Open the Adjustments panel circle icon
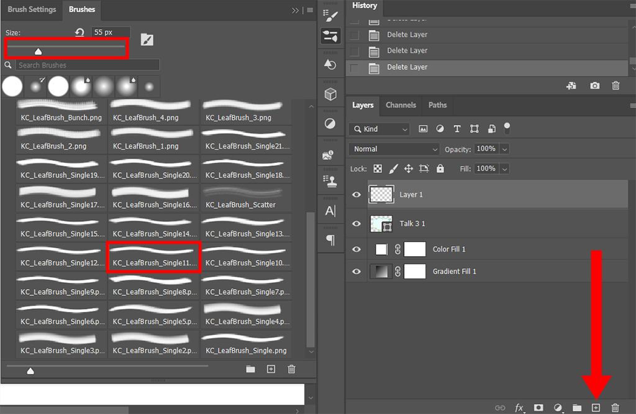The width and height of the screenshot is (636, 414). click(x=330, y=123)
